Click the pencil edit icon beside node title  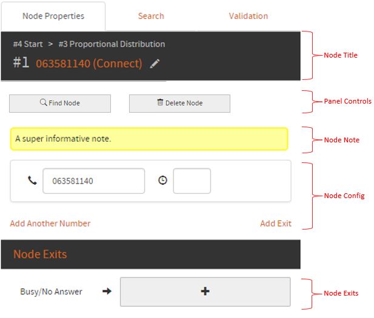point(155,64)
